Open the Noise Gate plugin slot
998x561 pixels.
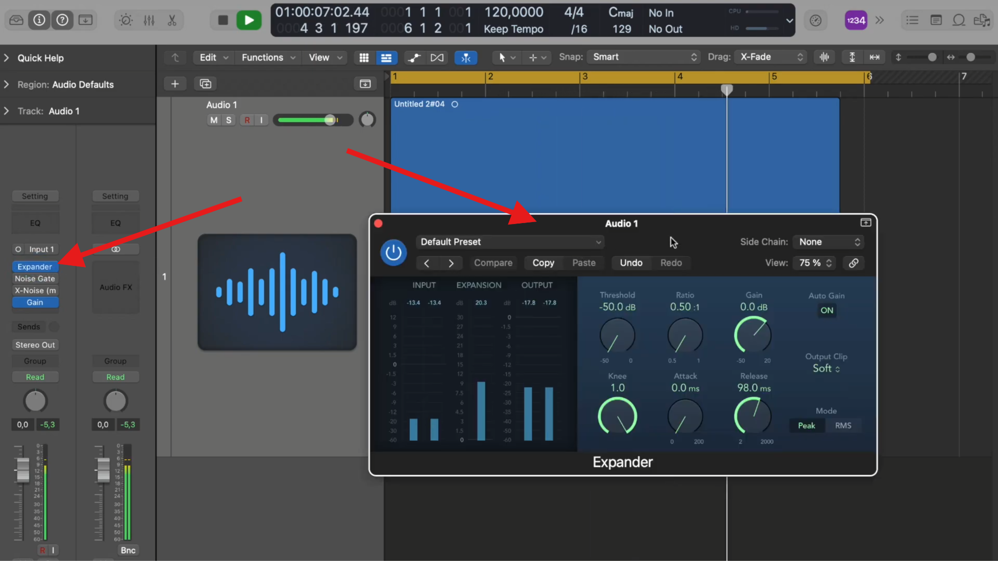coord(35,279)
